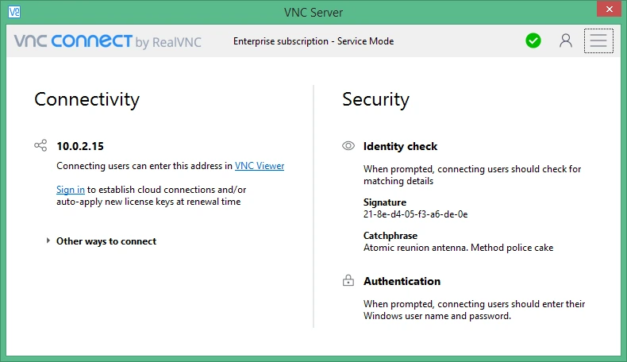Viewport: 627px width, 362px height.
Task: Open the VNC Viewer link
Action: 260,166
